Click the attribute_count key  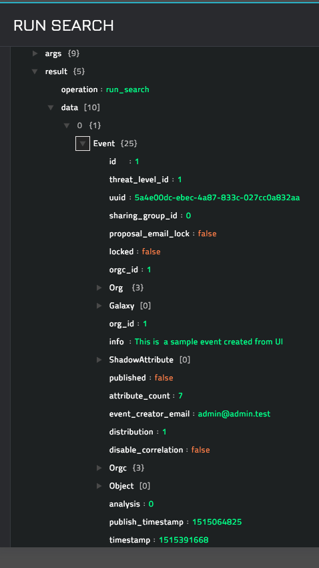pos(139,396)
